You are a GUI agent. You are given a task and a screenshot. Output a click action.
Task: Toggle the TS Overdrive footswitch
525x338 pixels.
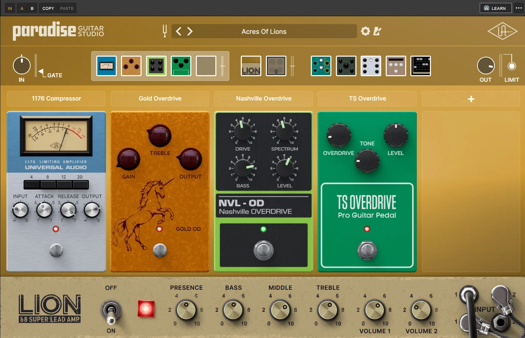367,250
